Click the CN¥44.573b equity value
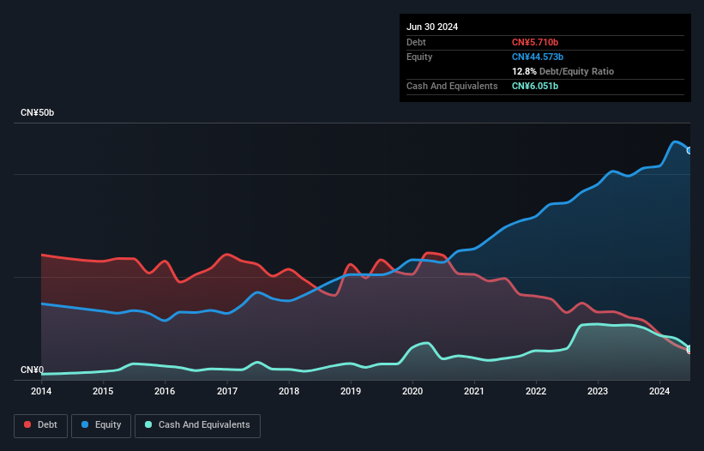Image resolution: width=704 pixels, height=451 pixels. click(538, 57)
